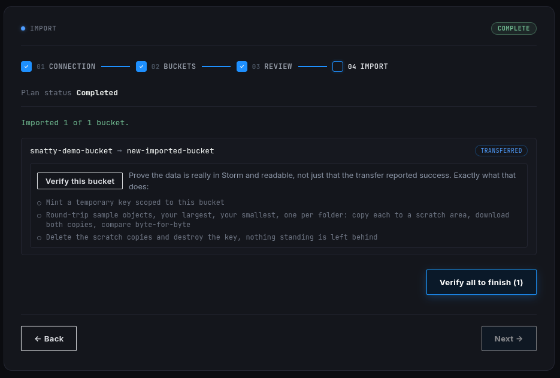The image size is (560, 378).
Task: Click Verify all to finish (1)
Action: (x=481, y=282)
